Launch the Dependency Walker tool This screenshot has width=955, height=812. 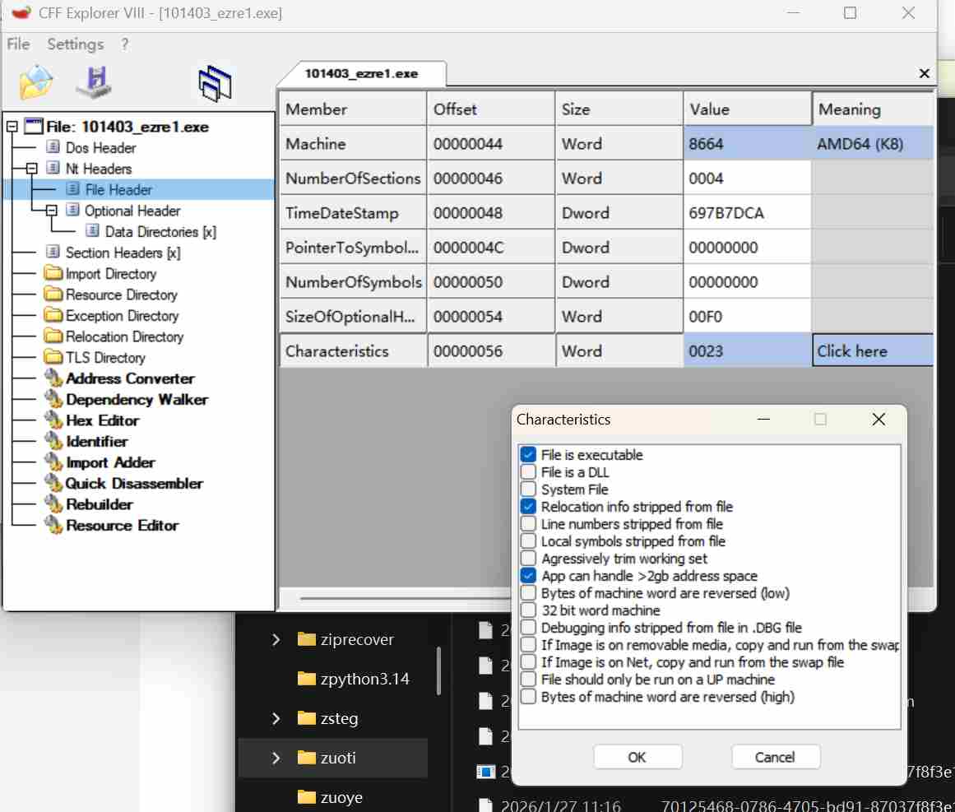point(137,400)
